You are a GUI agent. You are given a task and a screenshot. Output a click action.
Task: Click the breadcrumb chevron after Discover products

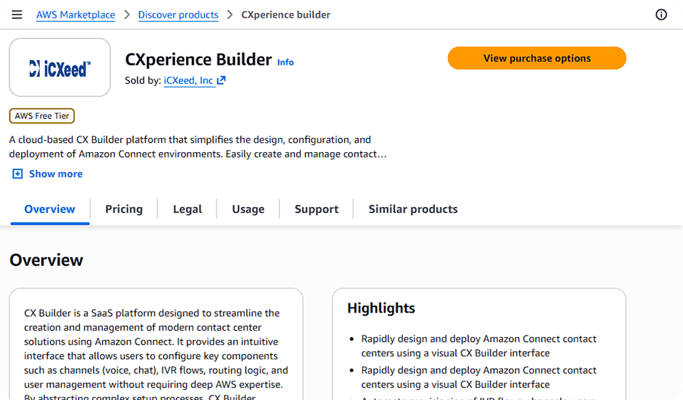click(230, 15)
